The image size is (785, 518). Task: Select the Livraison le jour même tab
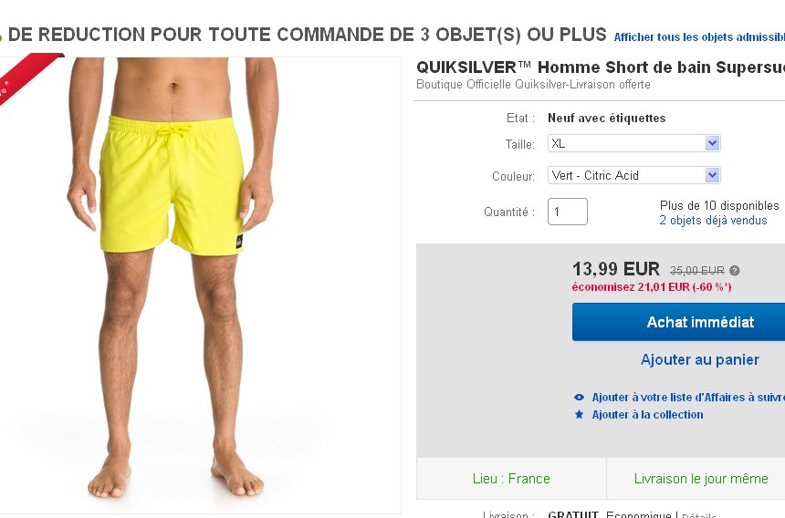pos(700,479)
